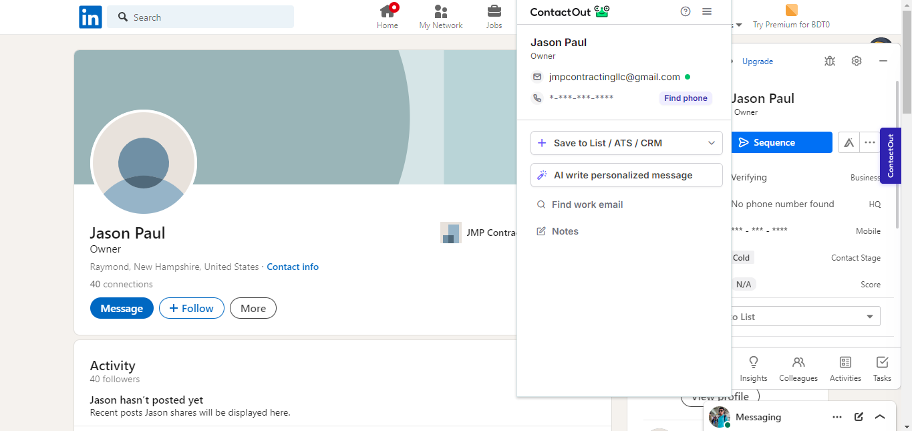912x431 pixels.
Task: Click the vertical ContactOut side tab
Action: [x=890, y=155]
